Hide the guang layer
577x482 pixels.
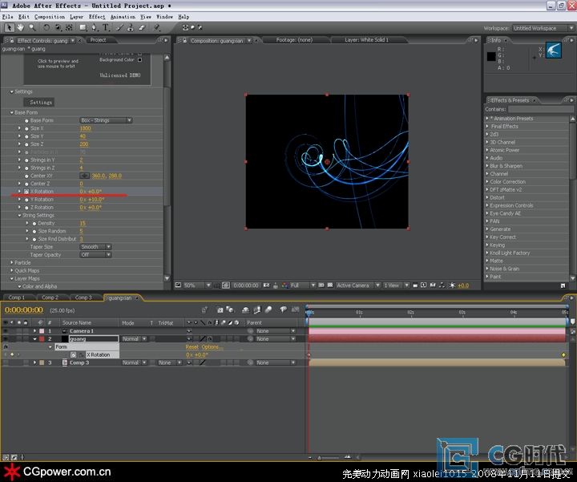click(x=6, y=339)
